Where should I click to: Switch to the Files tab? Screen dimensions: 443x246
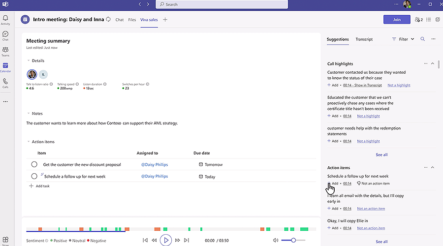[x=132, y=20]
